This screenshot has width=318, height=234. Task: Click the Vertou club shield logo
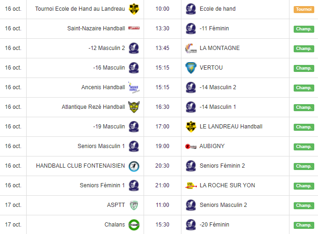coord(190,68)
